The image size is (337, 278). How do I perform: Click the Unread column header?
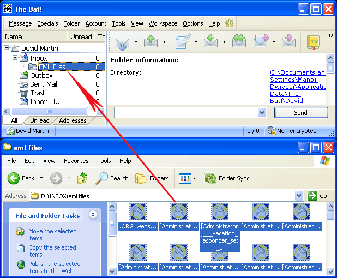81,37
